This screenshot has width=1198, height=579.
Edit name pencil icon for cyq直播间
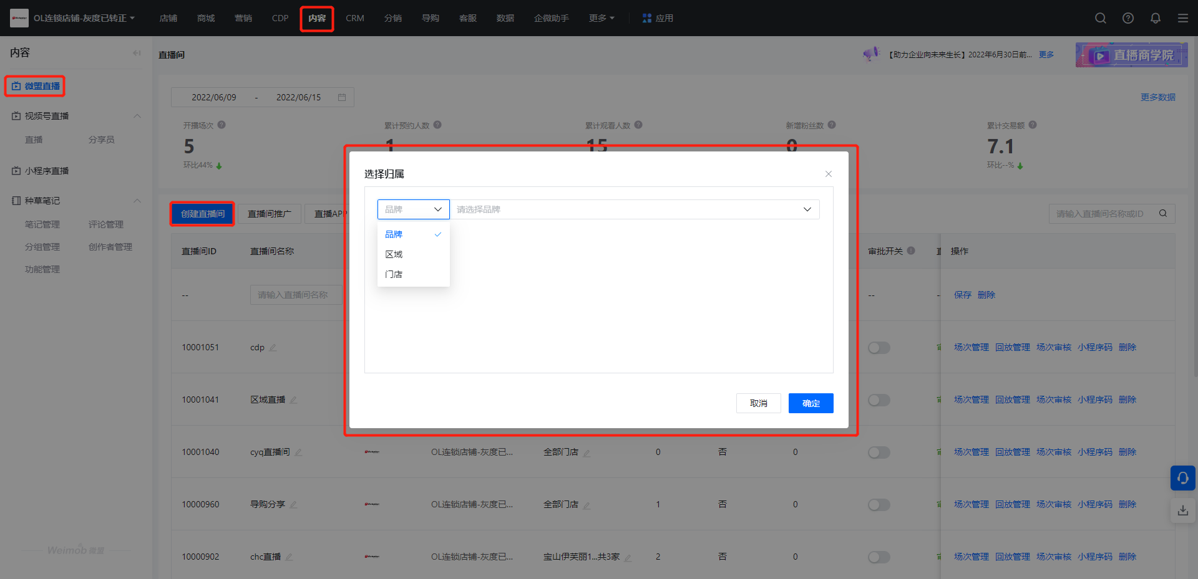(x=298, y=452)
